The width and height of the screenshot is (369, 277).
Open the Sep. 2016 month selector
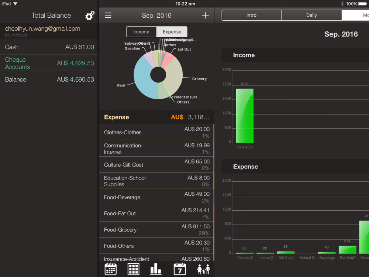(x=156, y=16)
